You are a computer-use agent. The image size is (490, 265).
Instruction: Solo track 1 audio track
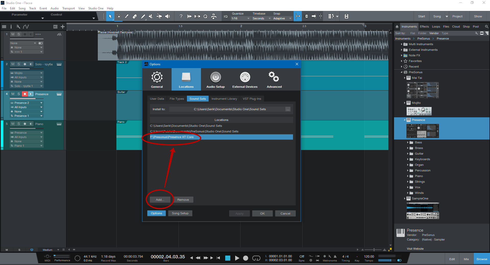[19, 34]
